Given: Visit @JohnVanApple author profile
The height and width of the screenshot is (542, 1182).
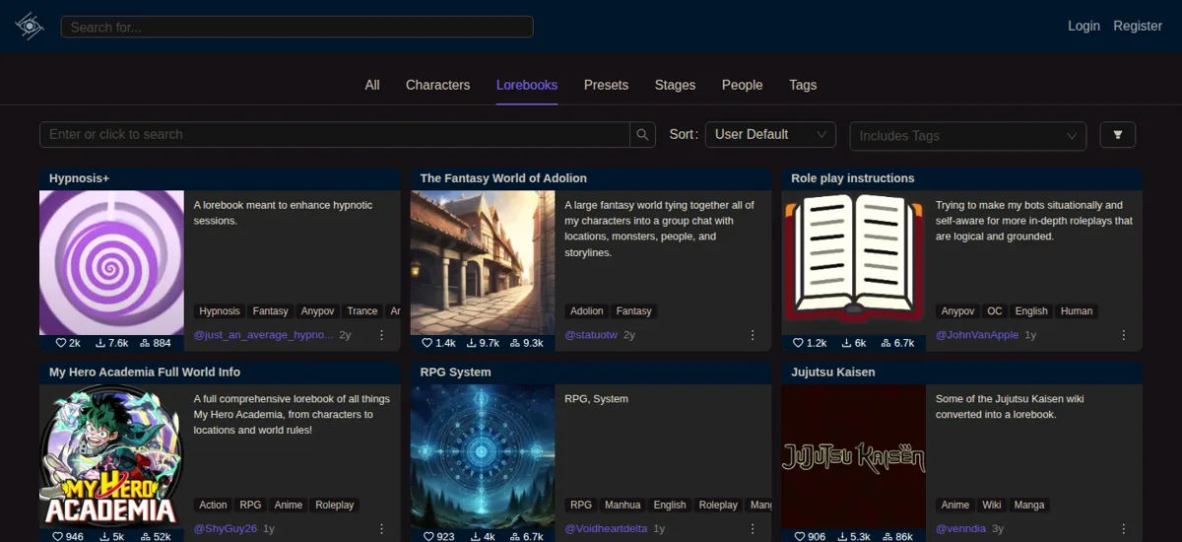Looking at the screenshot, I should [x=977, y=335].
